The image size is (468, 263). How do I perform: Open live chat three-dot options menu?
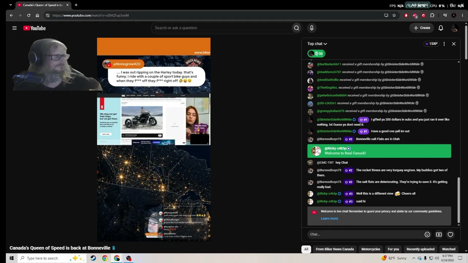pos(444,44)
